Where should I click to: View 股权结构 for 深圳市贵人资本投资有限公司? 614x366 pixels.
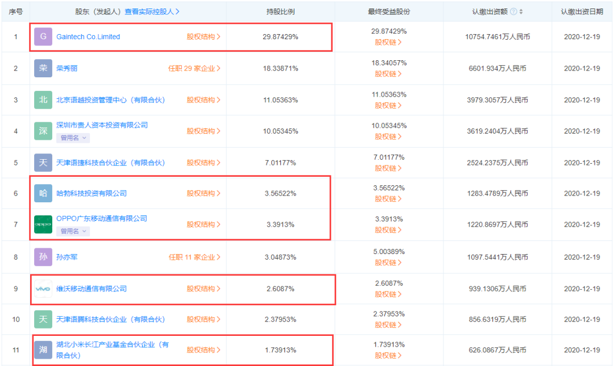point(204,131)
